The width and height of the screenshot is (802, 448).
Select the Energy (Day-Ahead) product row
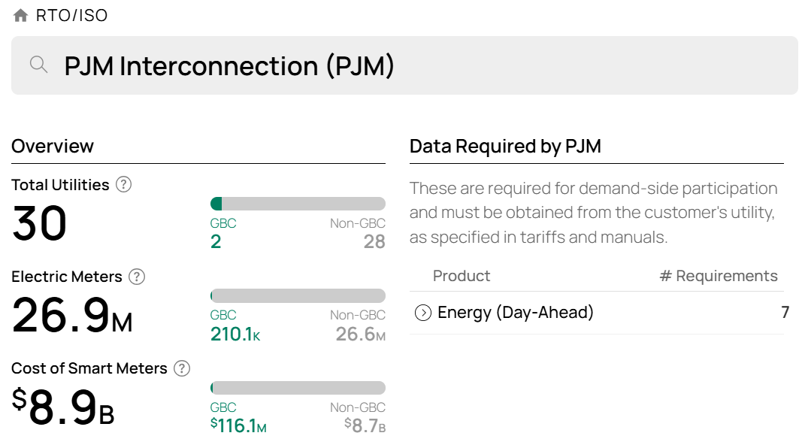pyautogui.click(x=596, y=313)
